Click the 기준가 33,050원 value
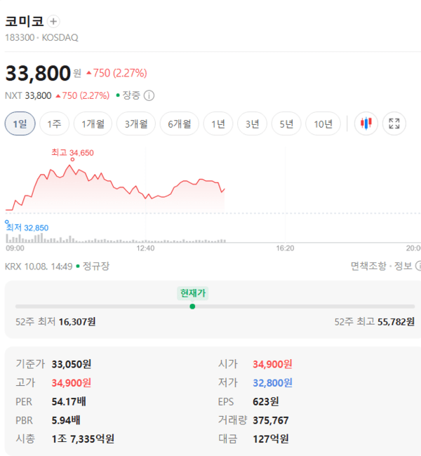This screenshot has height=456, width=421. 72,364
